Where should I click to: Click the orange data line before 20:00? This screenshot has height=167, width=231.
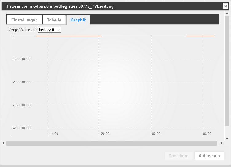pos(69,36)
